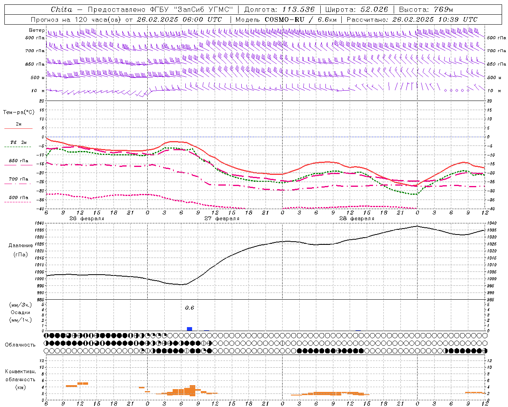Click the "850 гПа" temperature legend entry

point(19,161)
